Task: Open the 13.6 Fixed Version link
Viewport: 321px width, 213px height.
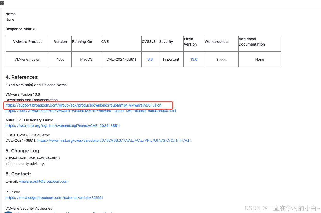Action: 194,59
